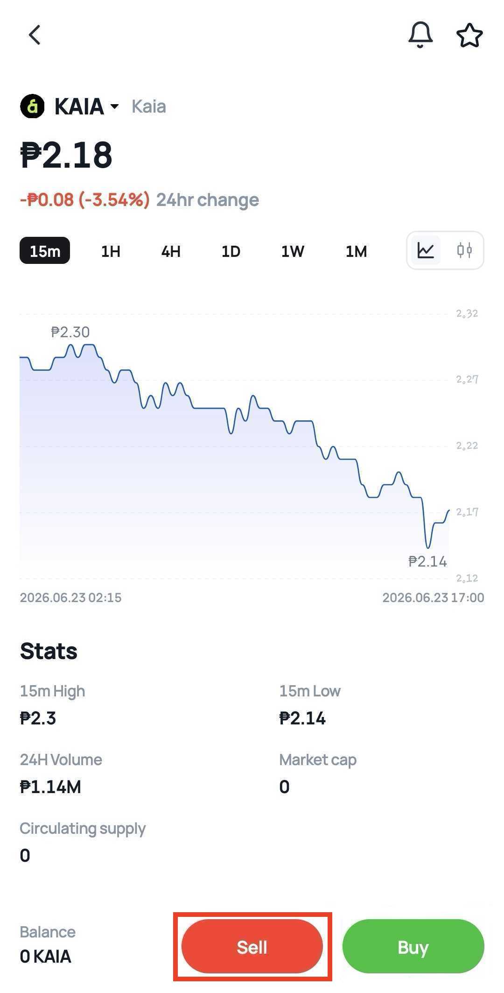Tap the ₱2.18 current price
Image resolution: width=504 pixels, height=993 pixels.
pos(66,155)
